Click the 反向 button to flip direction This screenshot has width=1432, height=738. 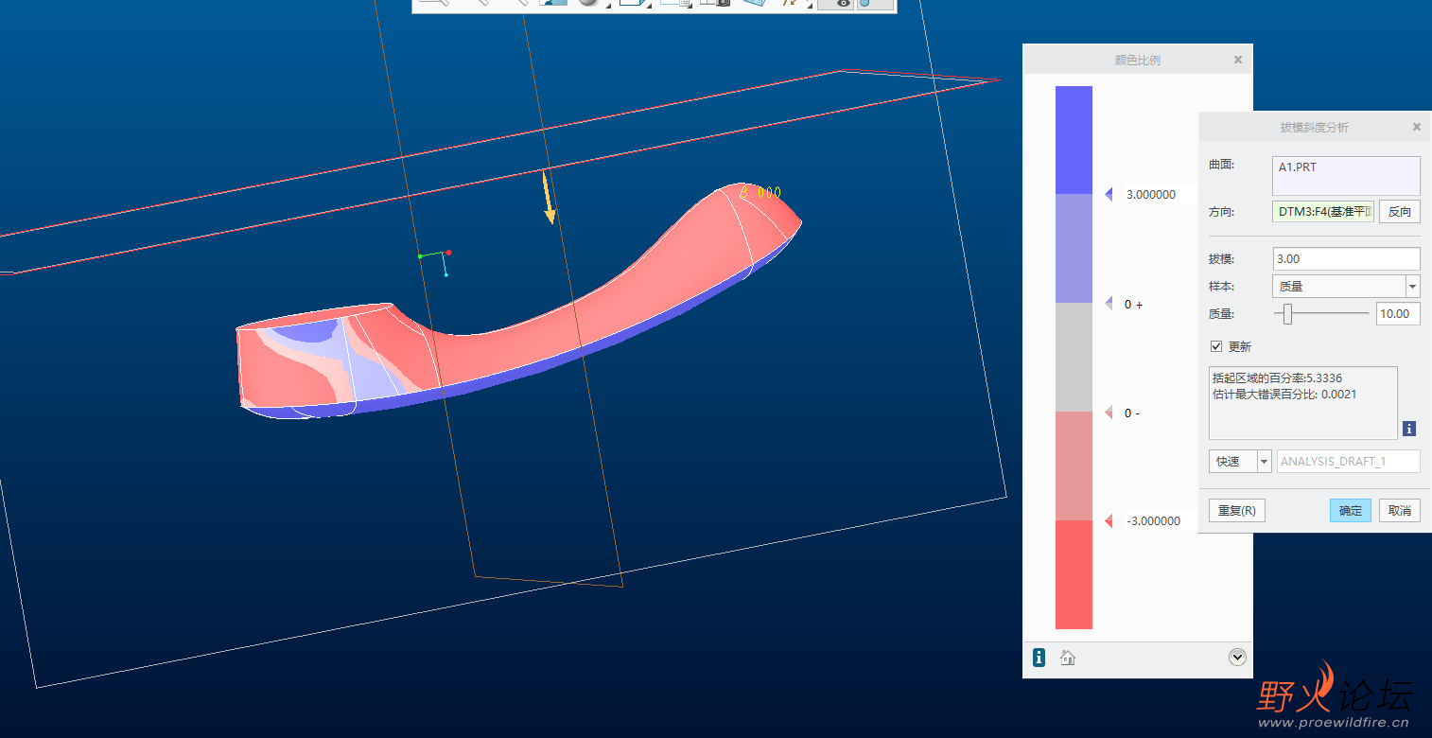coord(1400,212)
